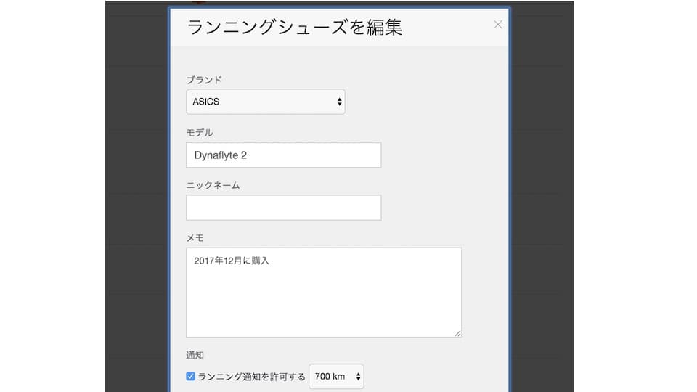Click the ランニング通知を許可する label text

tap(252, 377)
